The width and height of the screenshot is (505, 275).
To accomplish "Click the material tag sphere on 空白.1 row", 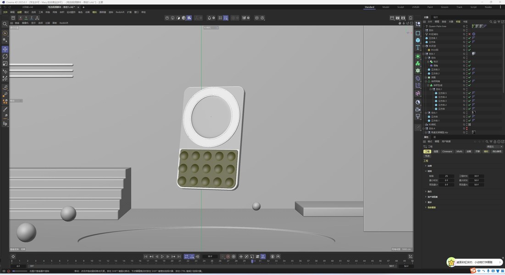I will coord(474,54).
